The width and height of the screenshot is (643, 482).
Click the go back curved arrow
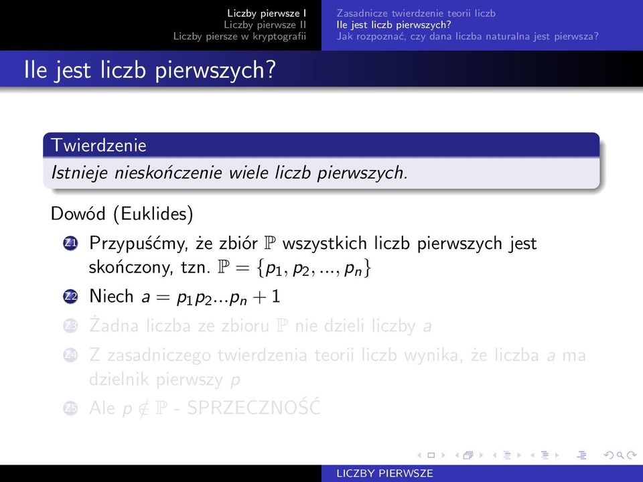[x=609, y=455]
